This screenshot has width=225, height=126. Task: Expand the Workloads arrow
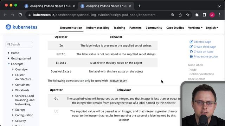tap(13, 90)
